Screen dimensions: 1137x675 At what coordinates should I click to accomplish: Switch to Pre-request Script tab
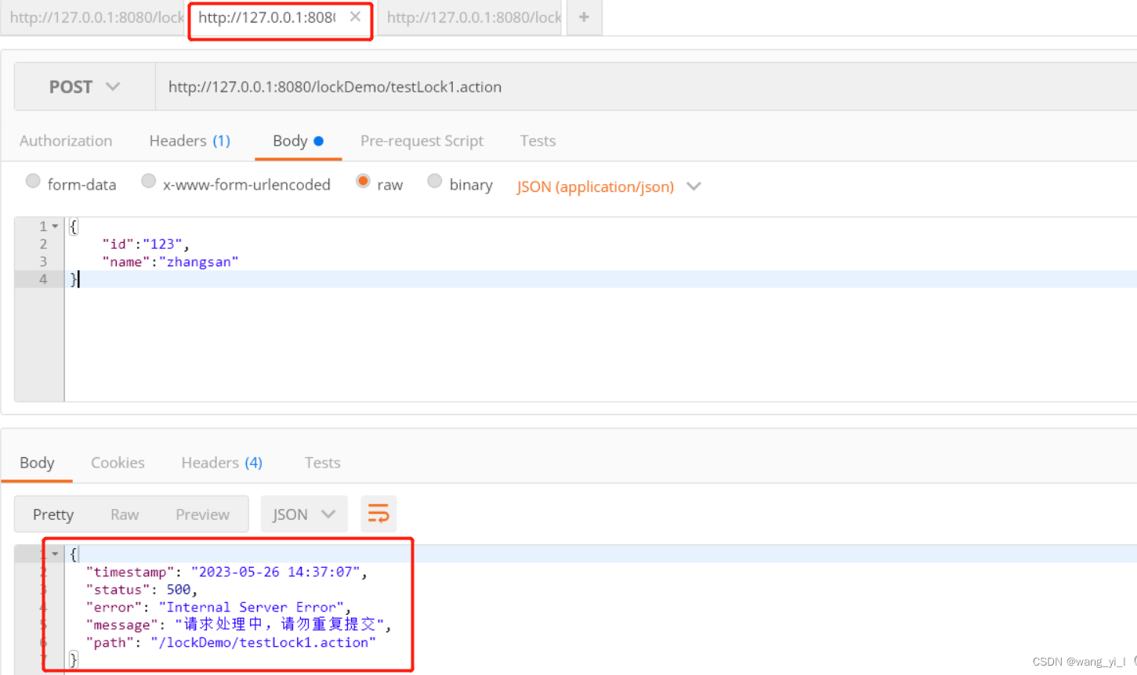pyautogui.click(x=422, y=141)
